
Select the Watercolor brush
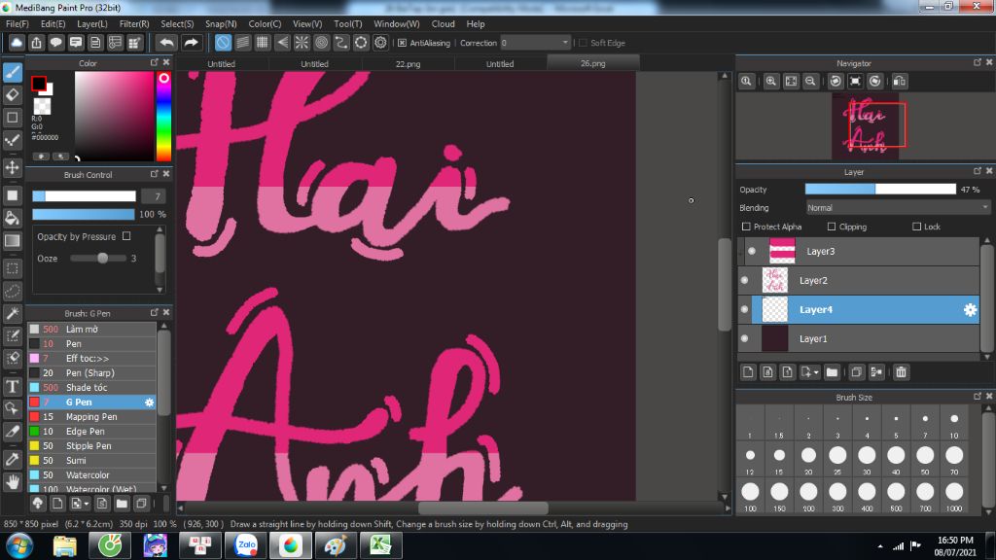92,474
